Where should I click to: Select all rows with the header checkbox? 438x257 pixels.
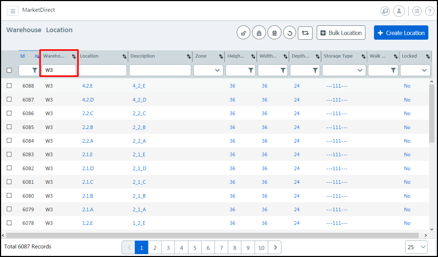click(x=9, y=70)
